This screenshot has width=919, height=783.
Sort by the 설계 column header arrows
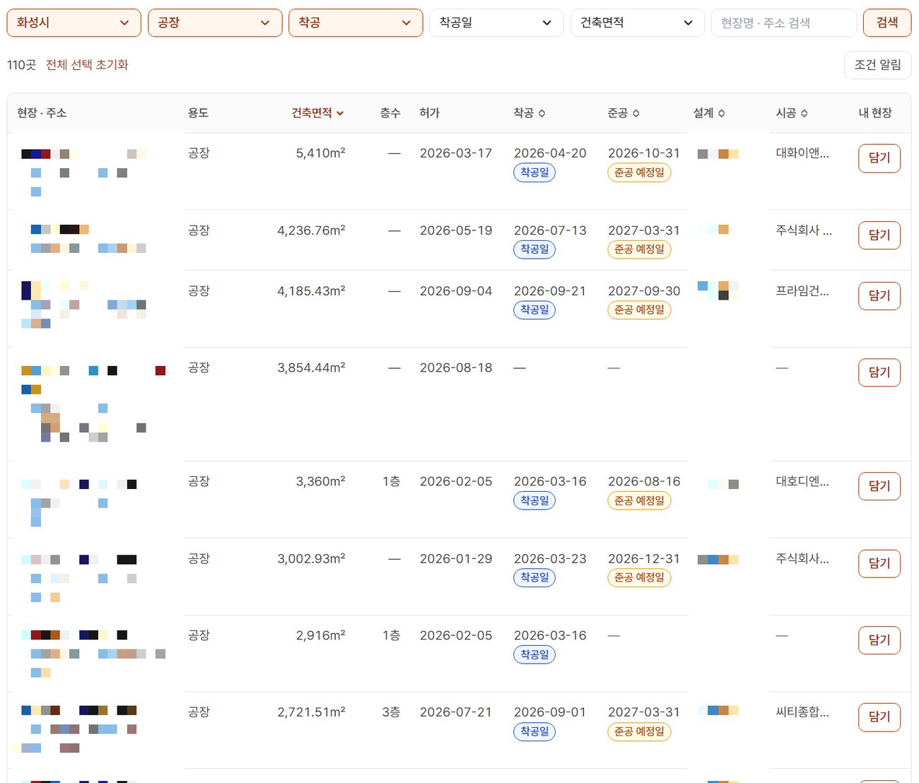pos(709,113)
